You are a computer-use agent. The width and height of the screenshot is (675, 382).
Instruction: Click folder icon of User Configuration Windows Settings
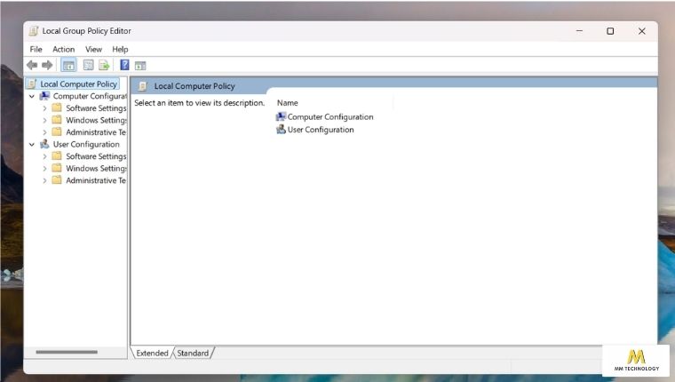[57, 168]
